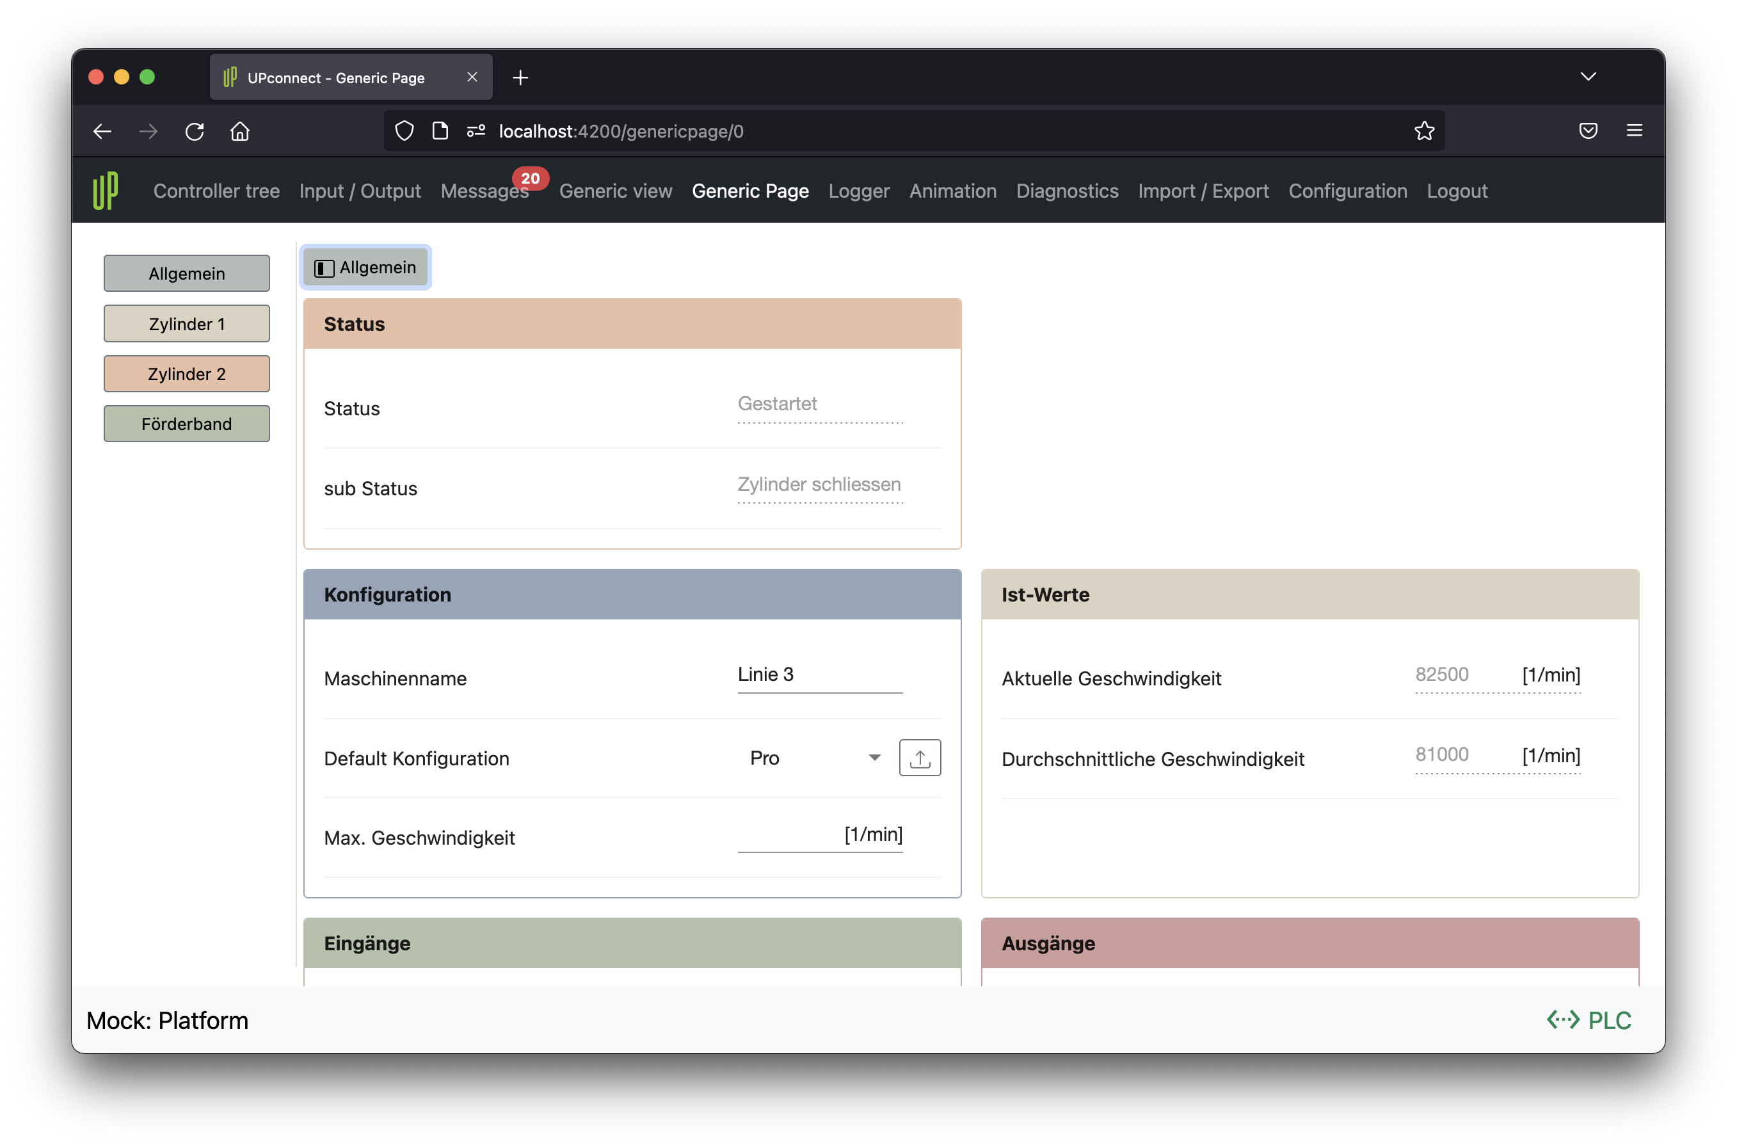Click the UPconnect logo icon
Image resolution: width=1737 pixels, height=1148 pixels.
[x=106, y=190]
